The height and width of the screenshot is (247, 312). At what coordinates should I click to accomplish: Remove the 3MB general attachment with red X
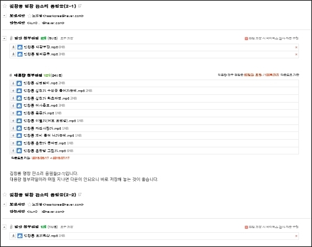[x=296, y=54]
